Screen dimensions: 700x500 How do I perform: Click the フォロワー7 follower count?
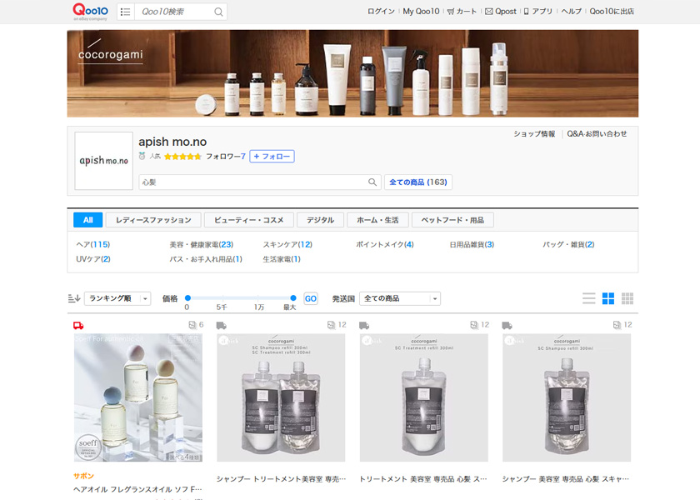[x=226, y=157]
